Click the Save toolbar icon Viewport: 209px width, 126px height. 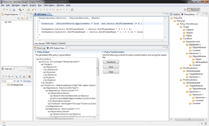10,10
